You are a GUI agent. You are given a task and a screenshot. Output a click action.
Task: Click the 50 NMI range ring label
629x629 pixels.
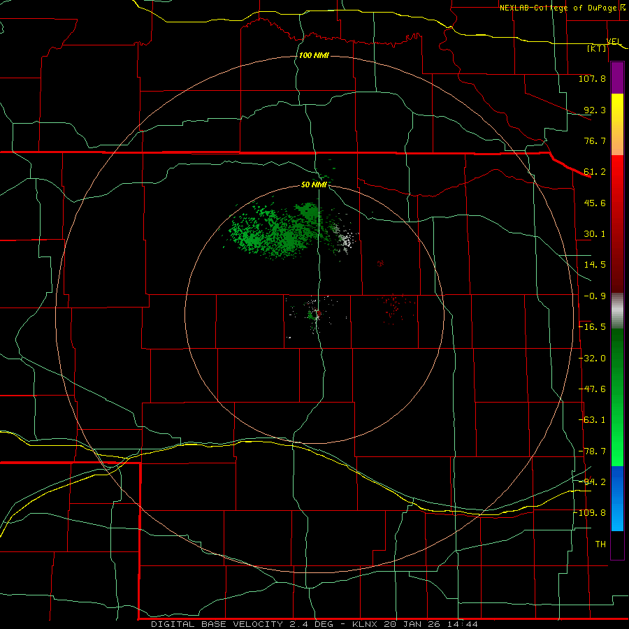coord(314,185)
